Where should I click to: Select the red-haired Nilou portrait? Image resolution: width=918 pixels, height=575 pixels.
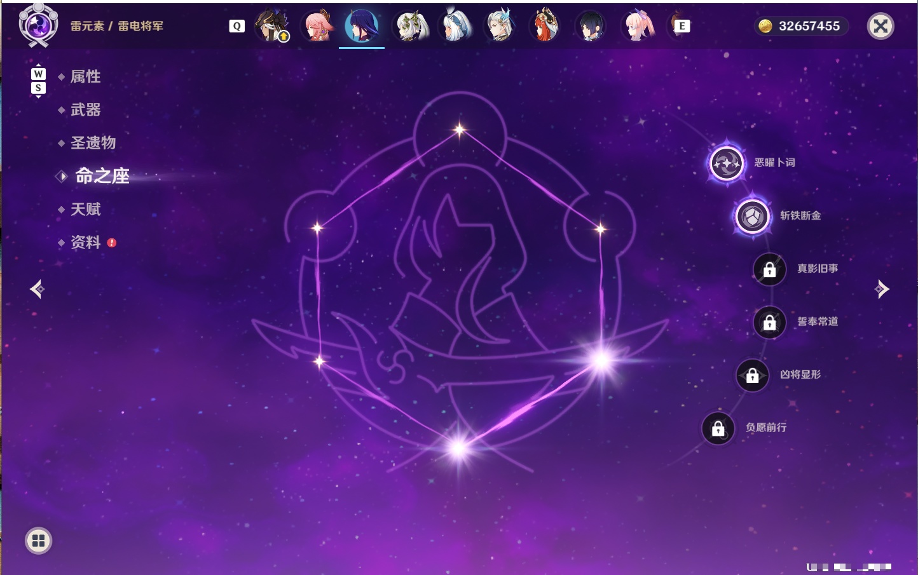click(545, 25)
